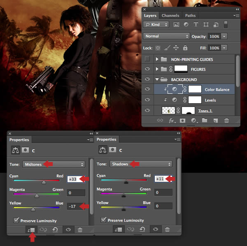Clip to layer button in Midtones Properties panel
The width and height of the screenshot is (247, 246).
[31, 230]
